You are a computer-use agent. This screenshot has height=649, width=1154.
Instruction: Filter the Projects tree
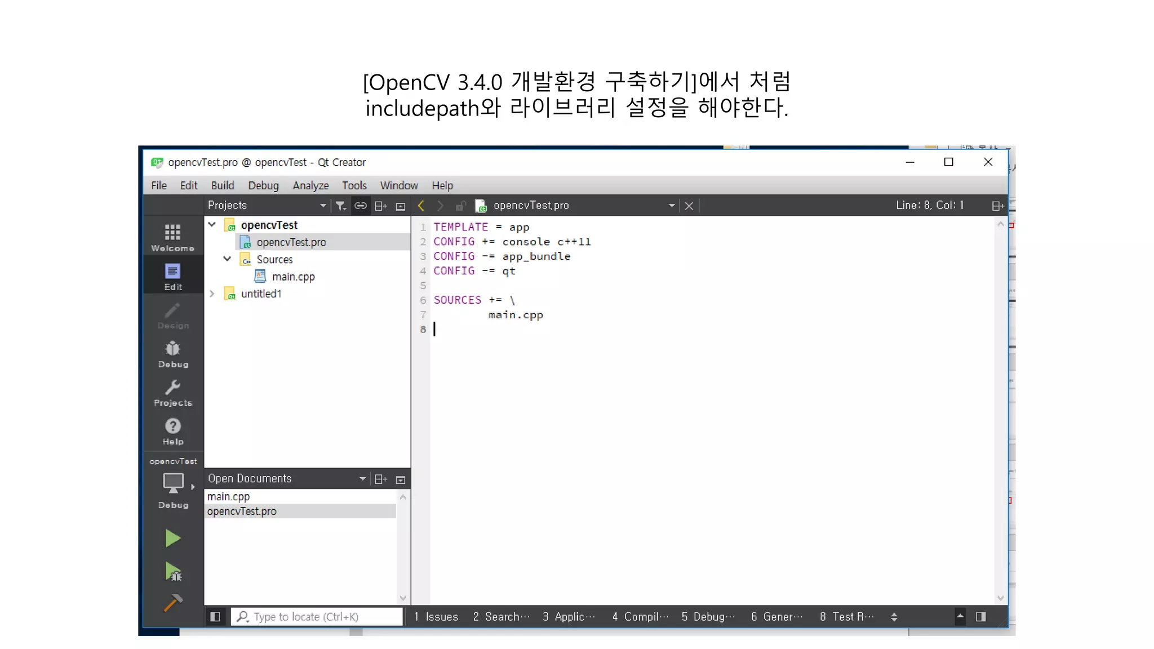(340, 206)
